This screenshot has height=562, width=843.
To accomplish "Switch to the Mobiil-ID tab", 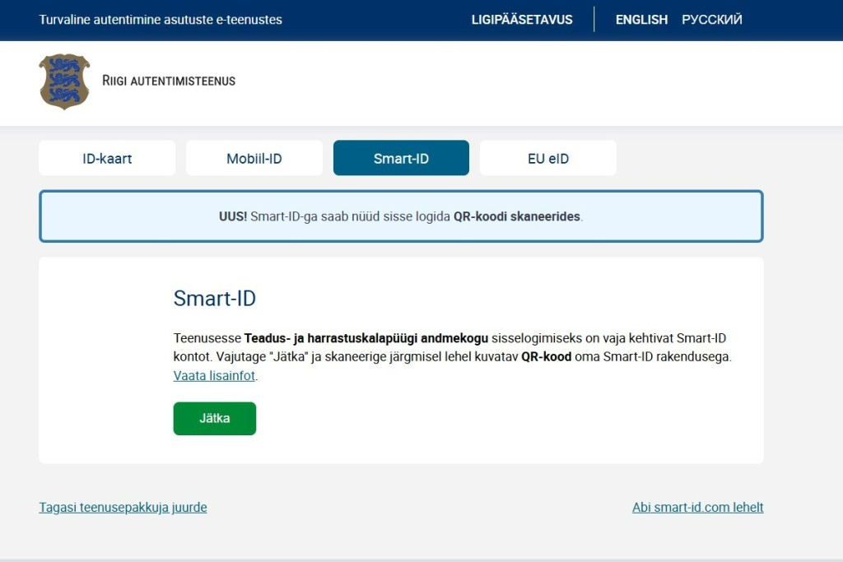I will click(x=254, y=158).
